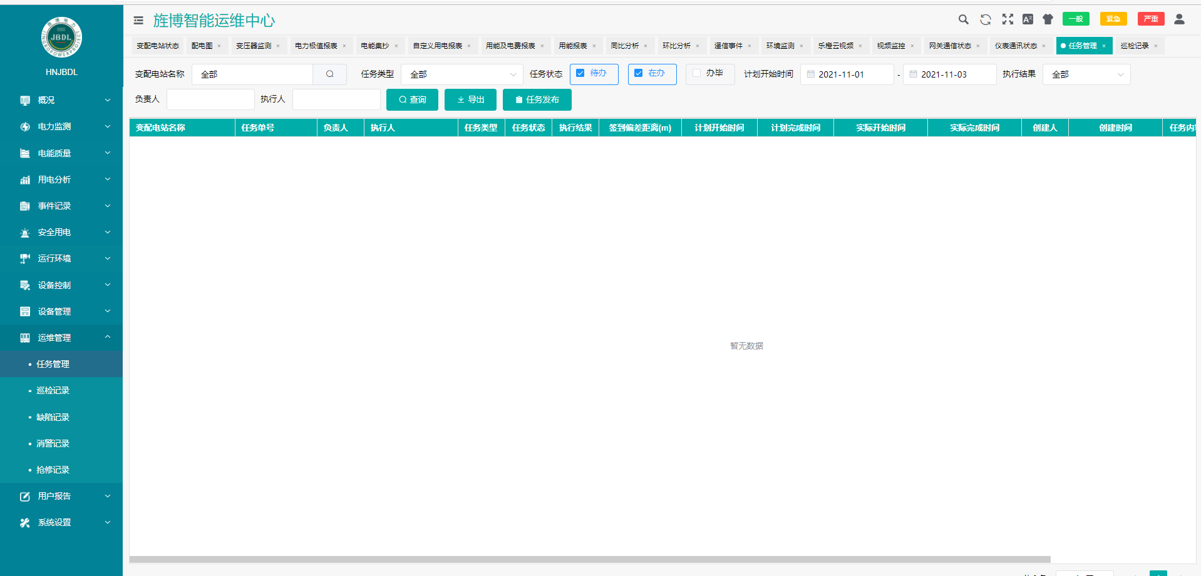
Task: Open the 执行结果 dropdown
Action: point(1086,74)
